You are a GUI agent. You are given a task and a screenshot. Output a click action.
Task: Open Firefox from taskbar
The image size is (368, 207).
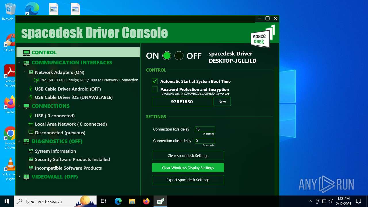[146, 201]
